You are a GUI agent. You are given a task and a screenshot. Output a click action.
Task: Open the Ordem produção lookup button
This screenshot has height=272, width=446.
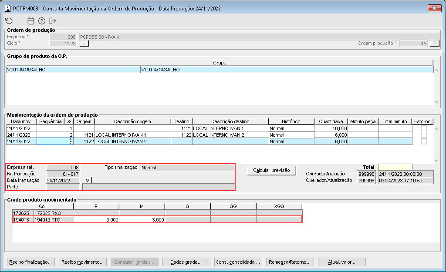[x=434, y=44]
